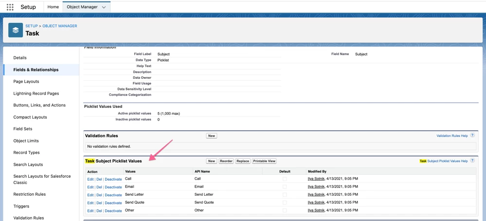Toggle Default checkbox for Send Letter

click(x=285, y=195)
